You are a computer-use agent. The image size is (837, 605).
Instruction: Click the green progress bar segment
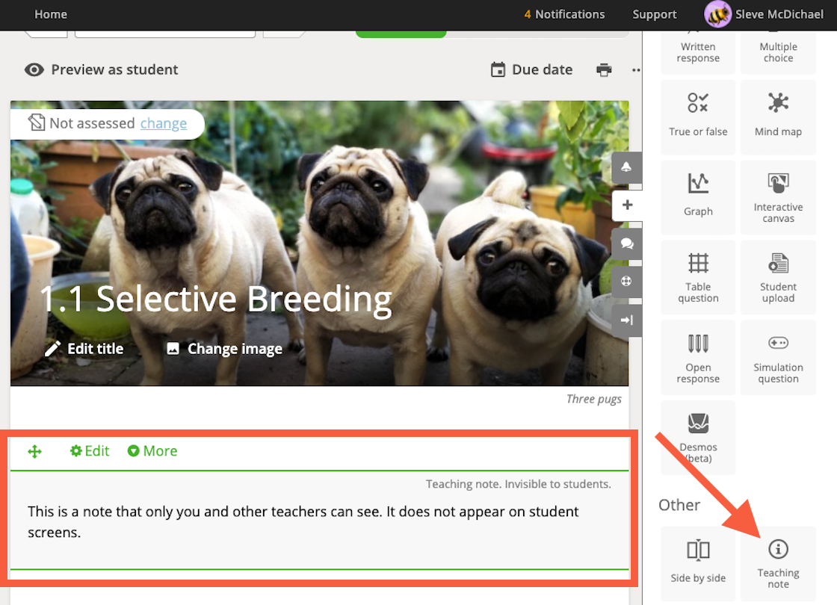(401, 34)
